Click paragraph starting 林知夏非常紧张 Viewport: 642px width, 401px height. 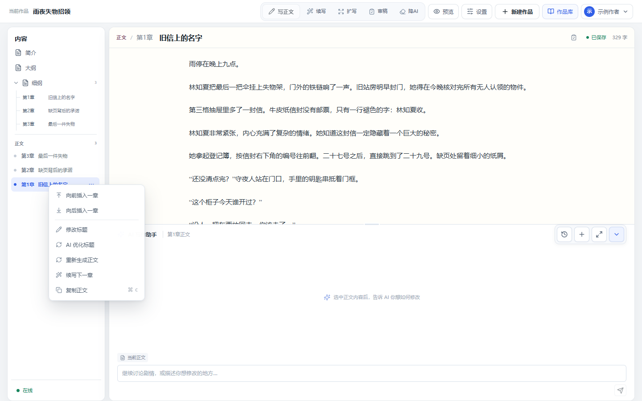pyautogui.click(x=316, y=133)
